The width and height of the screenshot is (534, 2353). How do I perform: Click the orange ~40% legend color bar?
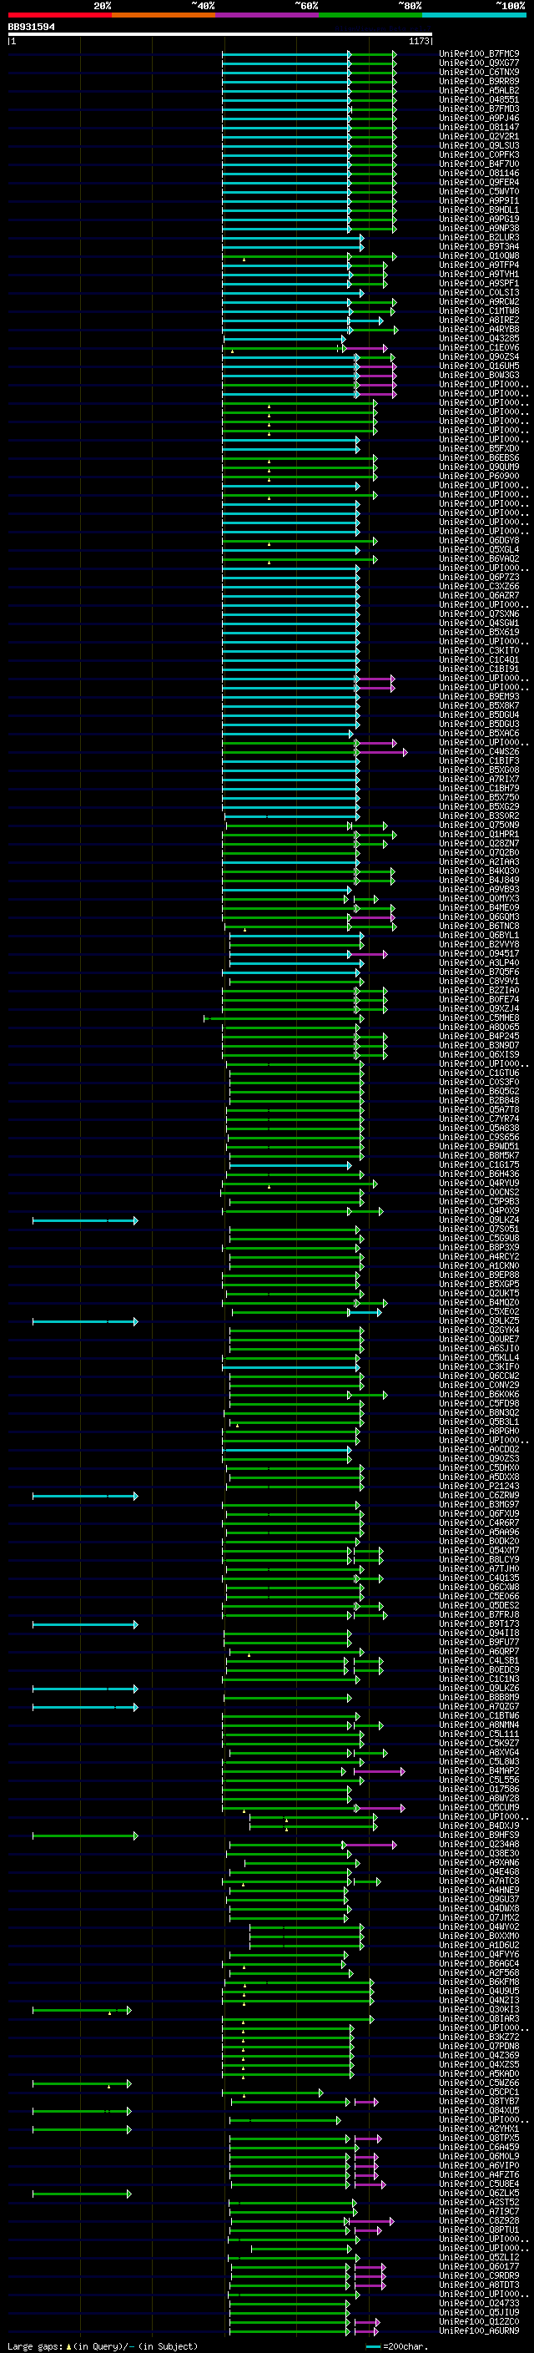click(x=164, y=15)
